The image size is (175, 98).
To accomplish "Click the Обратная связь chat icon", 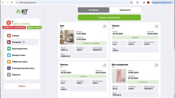I will (x=9, y=62).
